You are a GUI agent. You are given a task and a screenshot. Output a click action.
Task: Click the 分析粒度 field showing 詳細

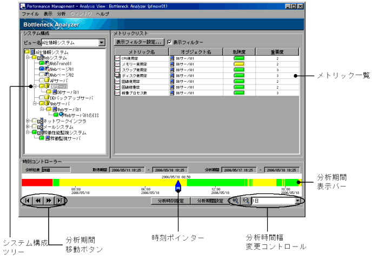tap(56, 170)
